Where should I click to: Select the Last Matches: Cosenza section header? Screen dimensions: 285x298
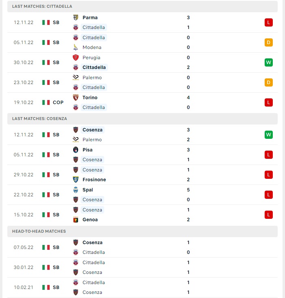[142, 119]
